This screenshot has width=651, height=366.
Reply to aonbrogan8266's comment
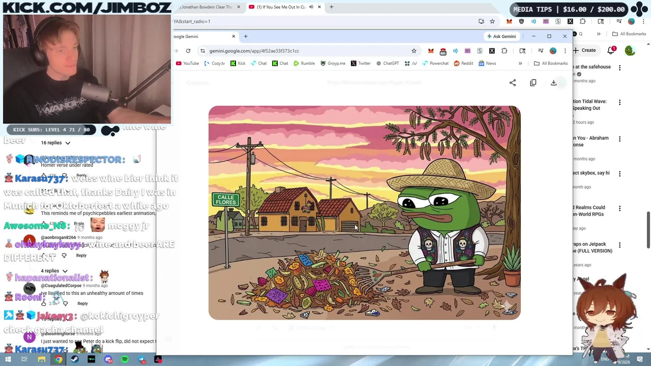point(81,255)
